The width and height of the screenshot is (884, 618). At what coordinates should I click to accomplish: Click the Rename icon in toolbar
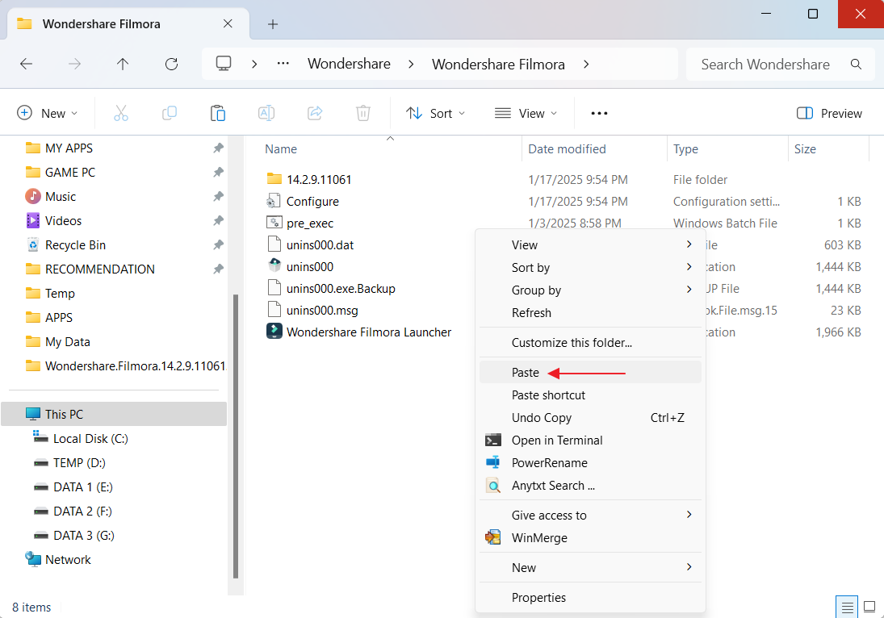[x=266, y=113]
